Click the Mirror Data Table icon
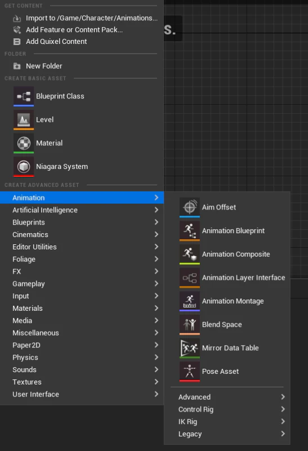 point(190,348)
